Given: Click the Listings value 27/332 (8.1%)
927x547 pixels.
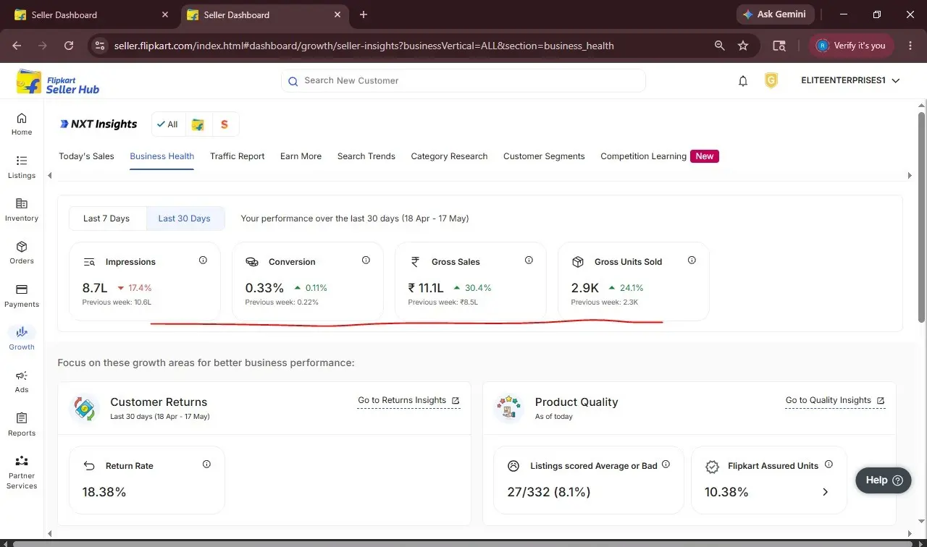Looking at the screenshot, I should 549,492.
